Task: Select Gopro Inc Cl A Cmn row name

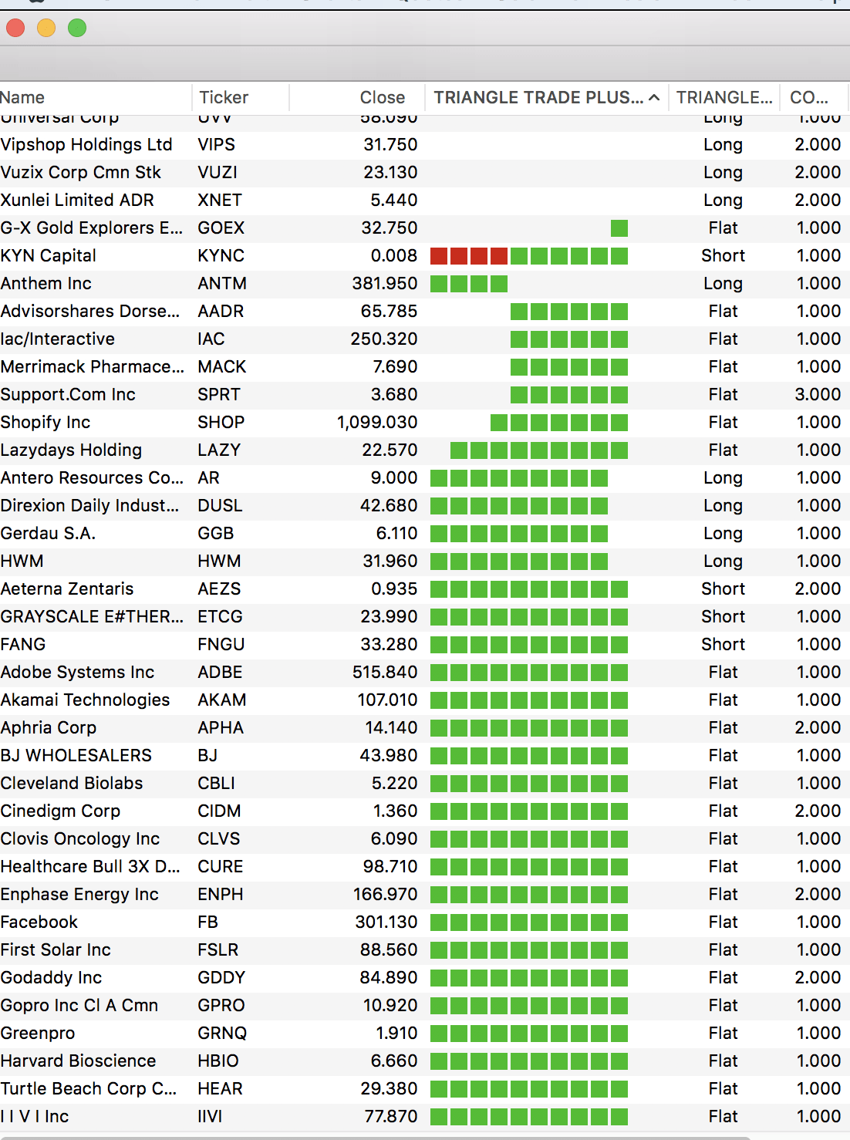Action: click(x=79, y=1006)
